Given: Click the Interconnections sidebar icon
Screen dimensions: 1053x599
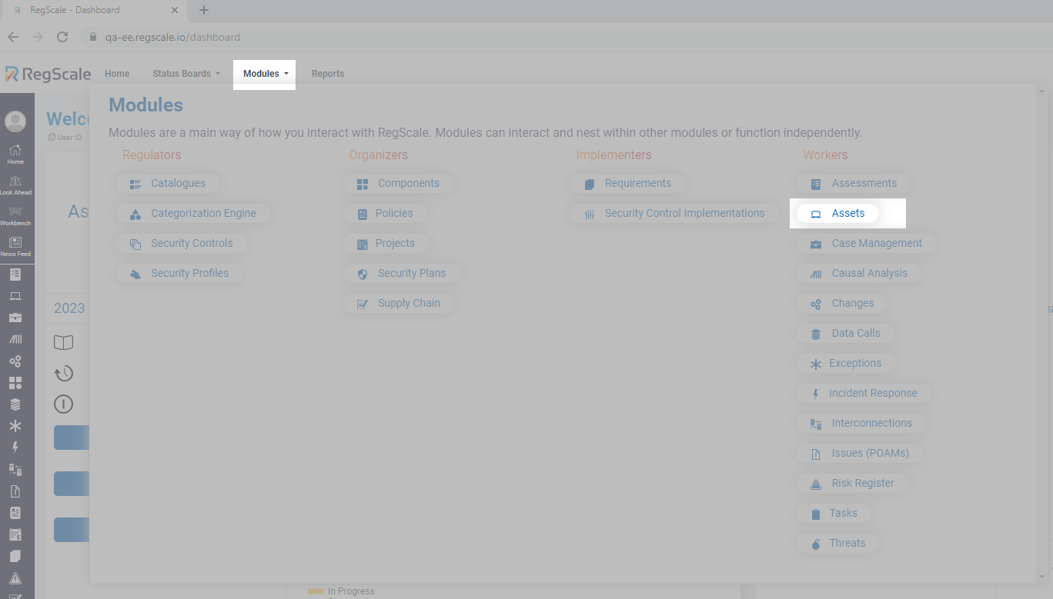Looking at the screenshot, I should (15, 469).
